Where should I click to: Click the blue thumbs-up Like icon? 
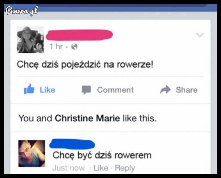pos(29,89)
